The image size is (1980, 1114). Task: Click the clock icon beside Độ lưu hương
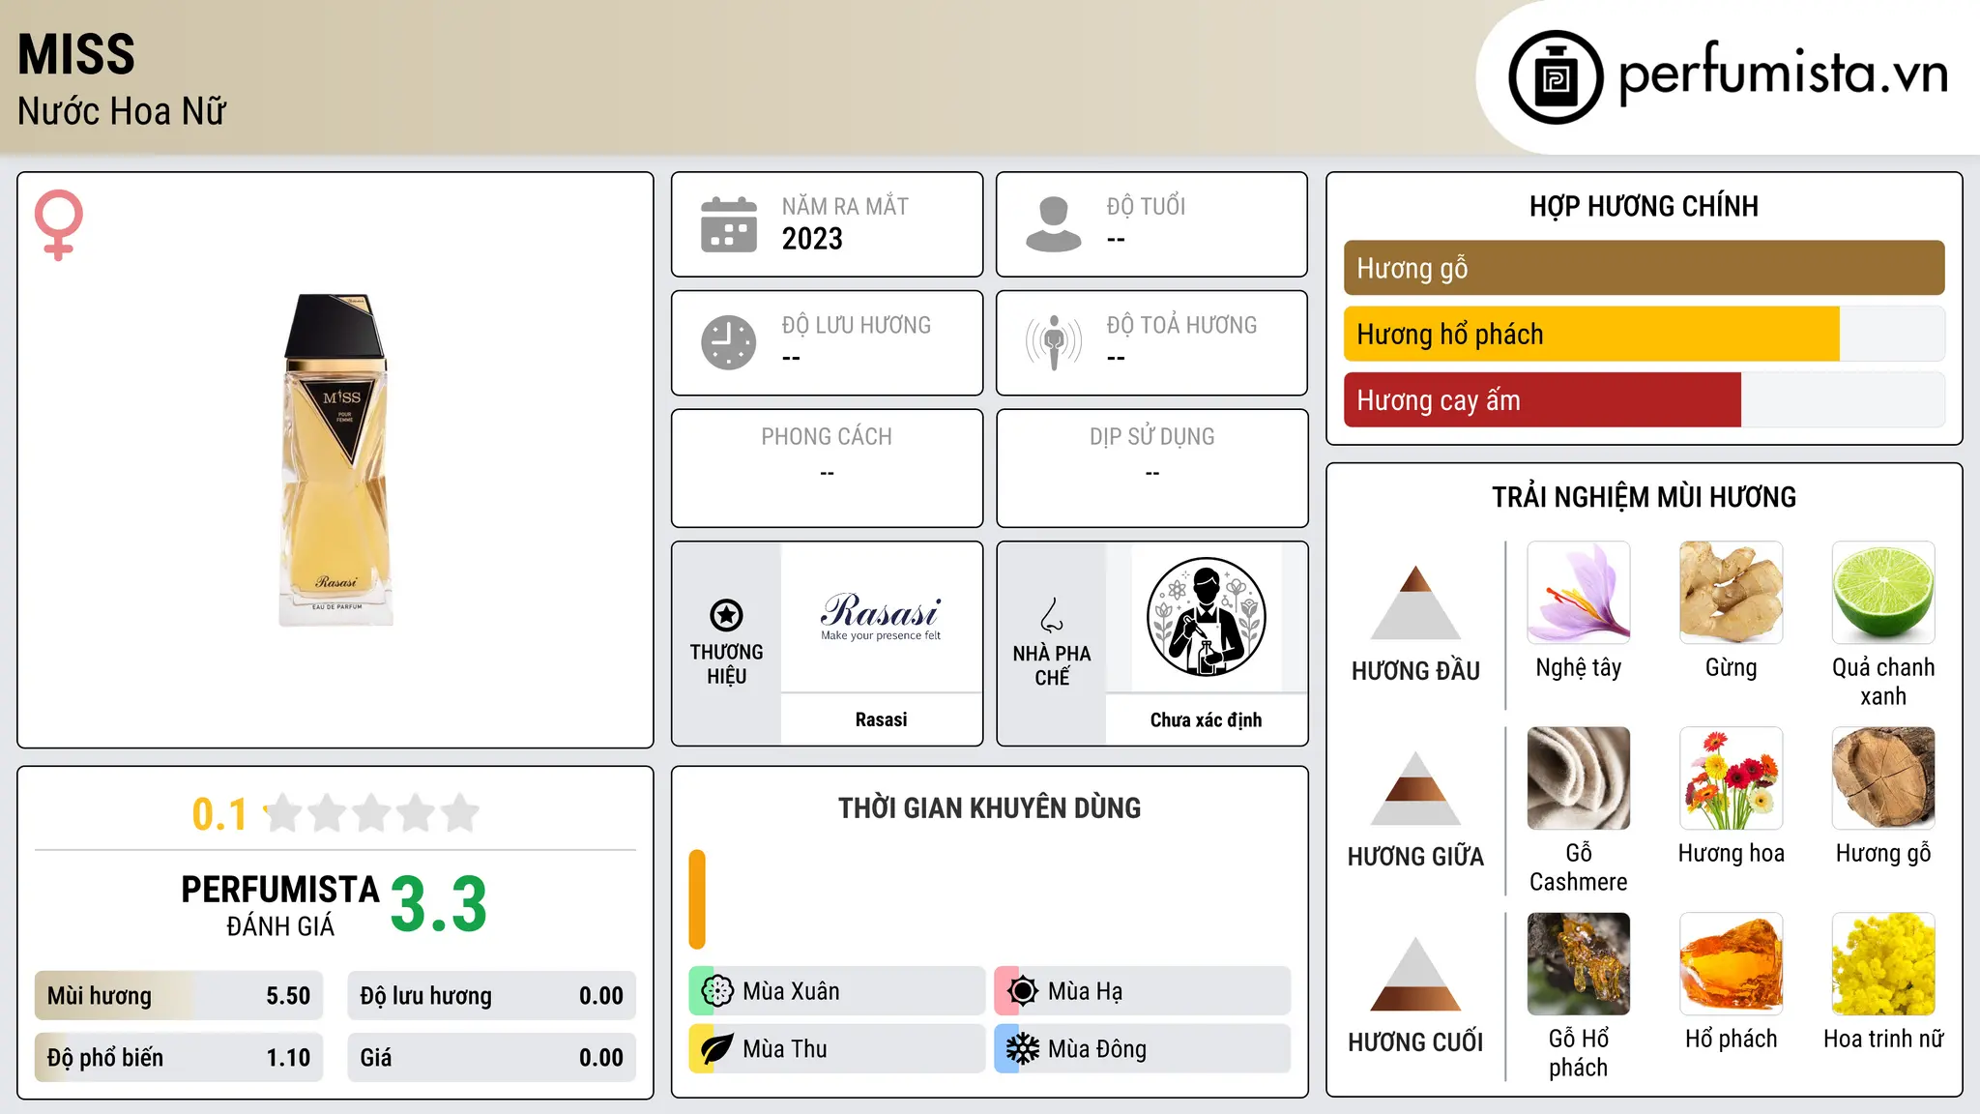tap(729, 342)
